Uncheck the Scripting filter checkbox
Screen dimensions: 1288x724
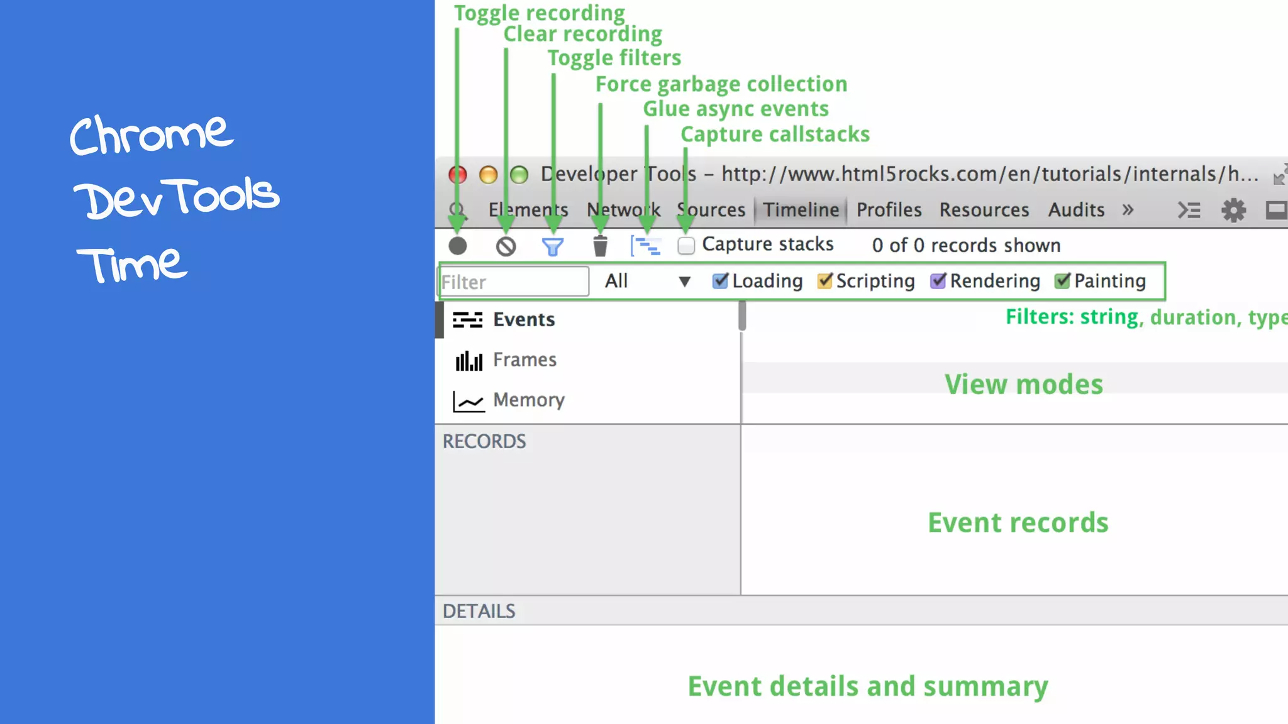click(824, 281)
